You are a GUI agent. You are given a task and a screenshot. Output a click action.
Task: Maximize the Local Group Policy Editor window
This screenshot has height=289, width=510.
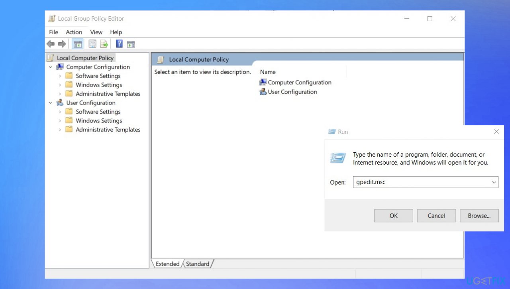point(430,19)
